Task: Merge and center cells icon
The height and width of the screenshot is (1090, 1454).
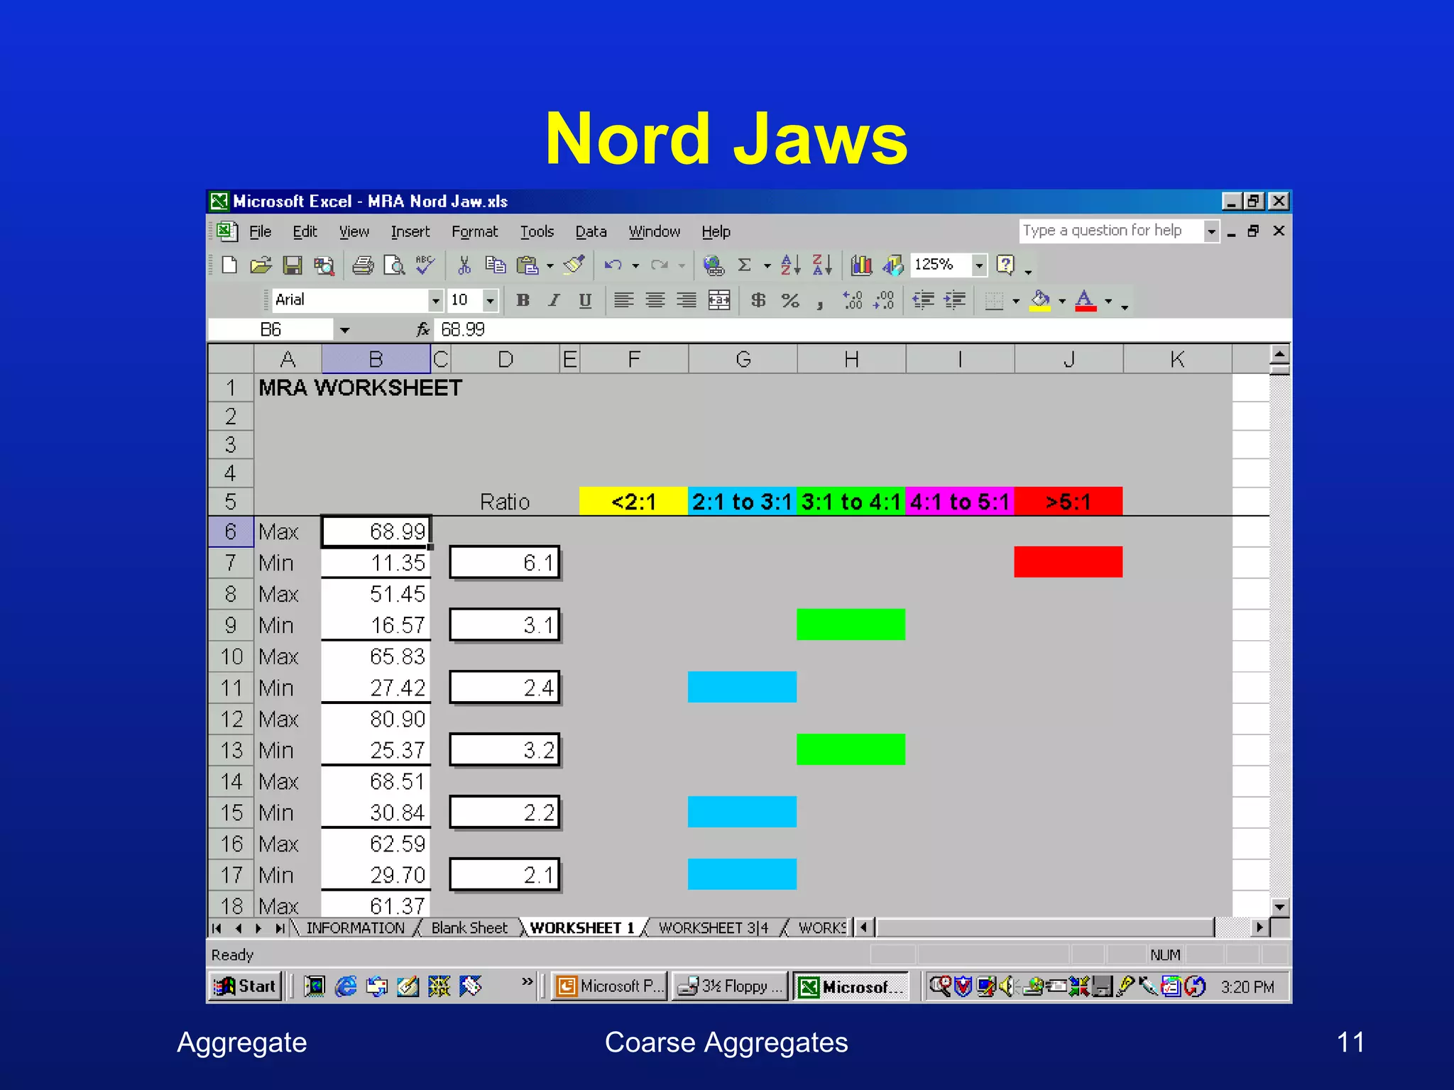Action: [x=719, y=301]
